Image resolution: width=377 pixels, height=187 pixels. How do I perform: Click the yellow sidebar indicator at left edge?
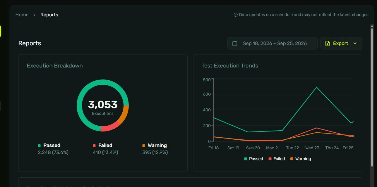(1, 31)
